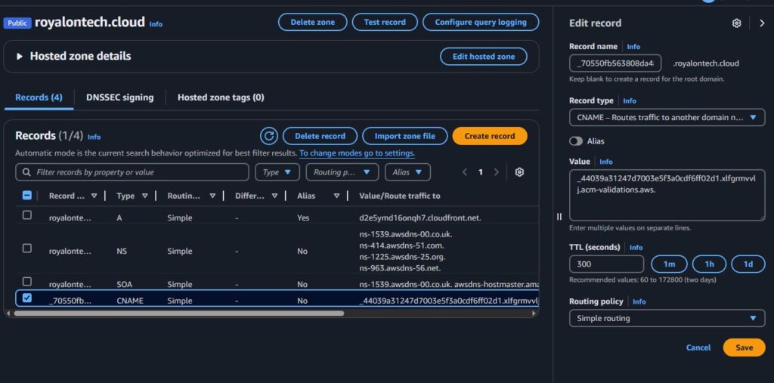Open Edit record panel settings gear
Viewport: 774px width, 383px height.
736,23
